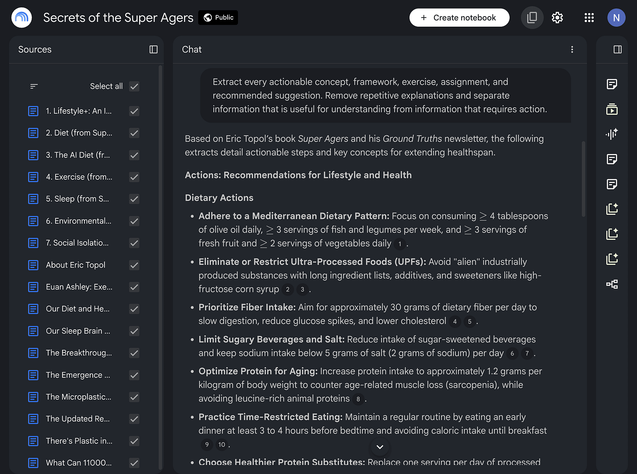Click the Public sharing badge
Viewport: 637px width, 474px height.
(x=218, y=17)
